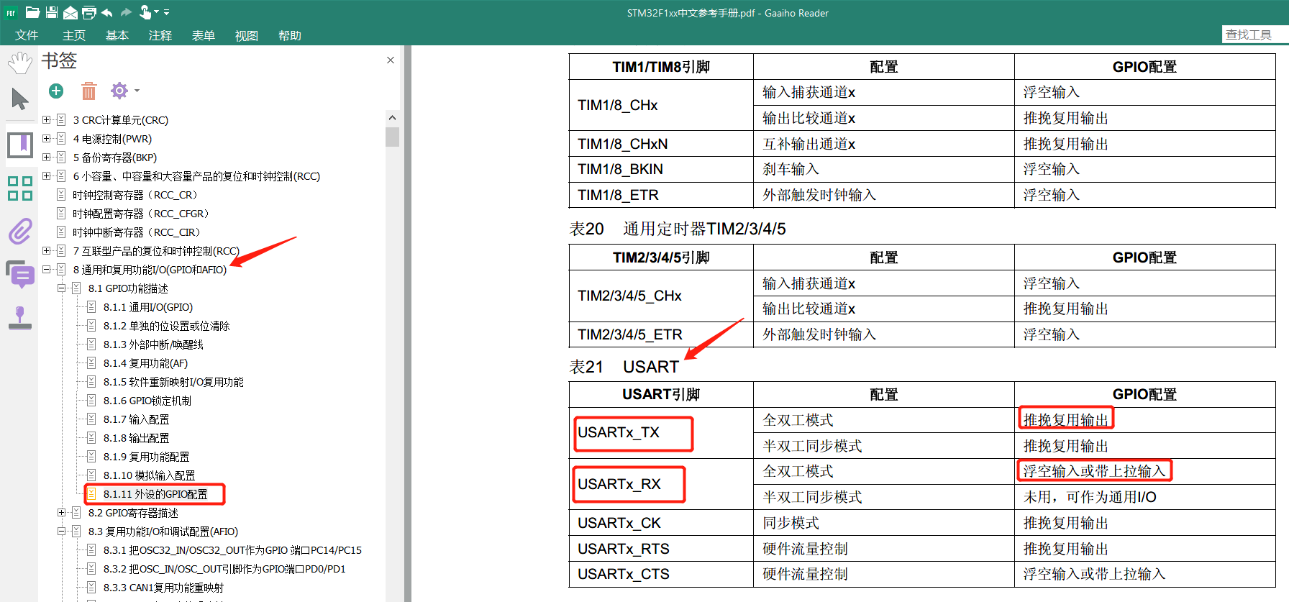Open the 视图 ribbon tab
Image resolution: width=1289 pixels, height=602 pixels.
[x=247, y=35]
